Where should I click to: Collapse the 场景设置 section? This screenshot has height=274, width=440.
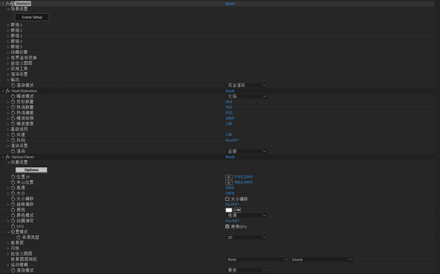click(8, 9)
